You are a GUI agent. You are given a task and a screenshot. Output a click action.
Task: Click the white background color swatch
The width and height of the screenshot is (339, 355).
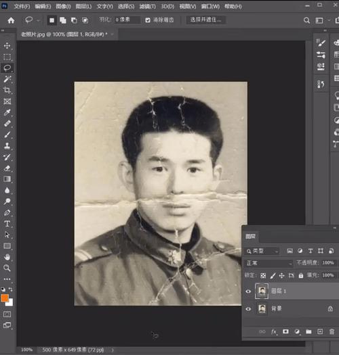(x=10, y=304)
